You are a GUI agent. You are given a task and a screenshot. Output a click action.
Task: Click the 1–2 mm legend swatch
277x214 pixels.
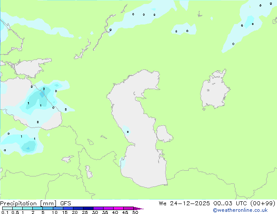28,208
